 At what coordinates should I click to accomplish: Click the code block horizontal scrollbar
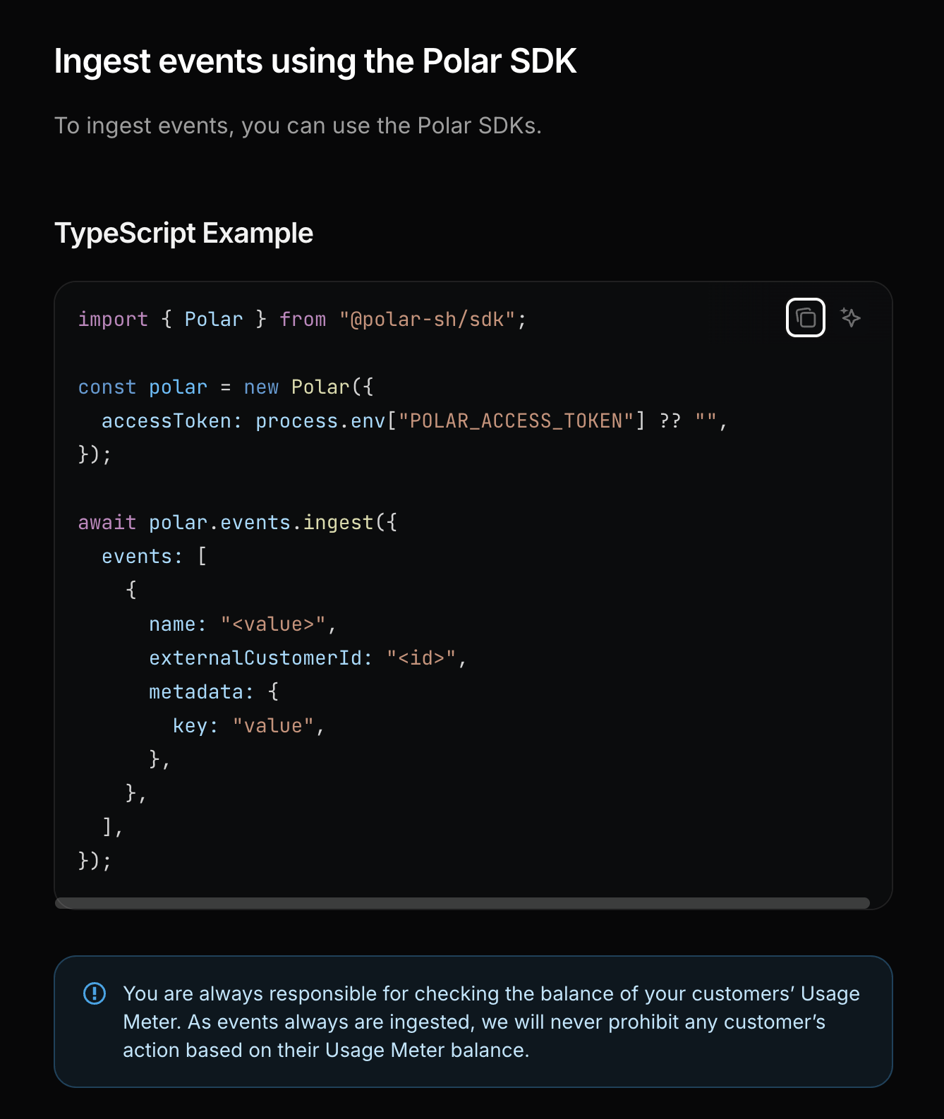pos(462,903)
